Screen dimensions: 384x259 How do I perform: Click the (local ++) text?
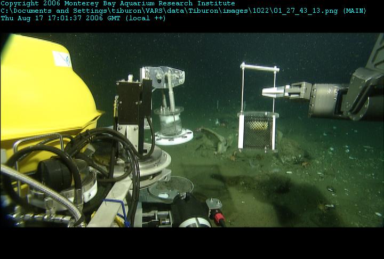coord(146,18)
